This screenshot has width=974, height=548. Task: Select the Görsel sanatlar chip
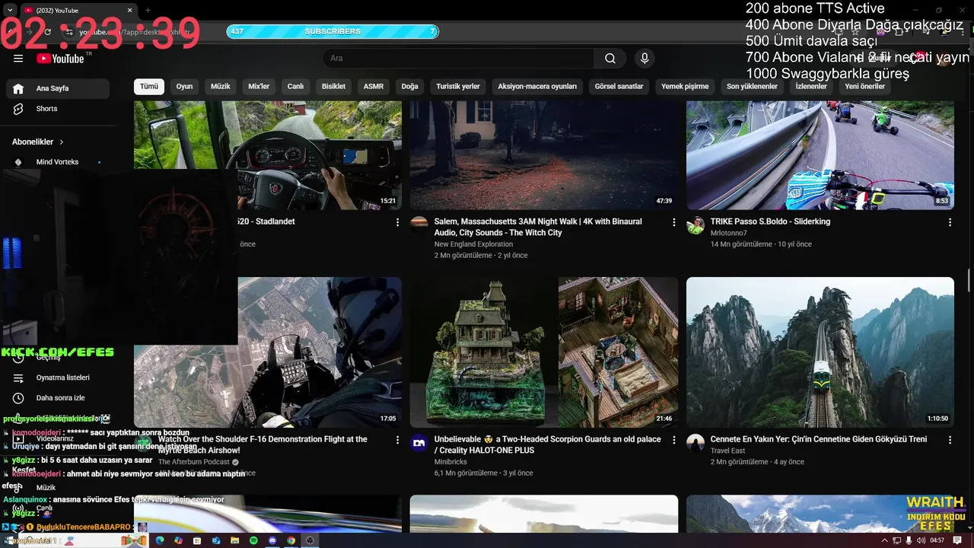click(x=619, y=87)
